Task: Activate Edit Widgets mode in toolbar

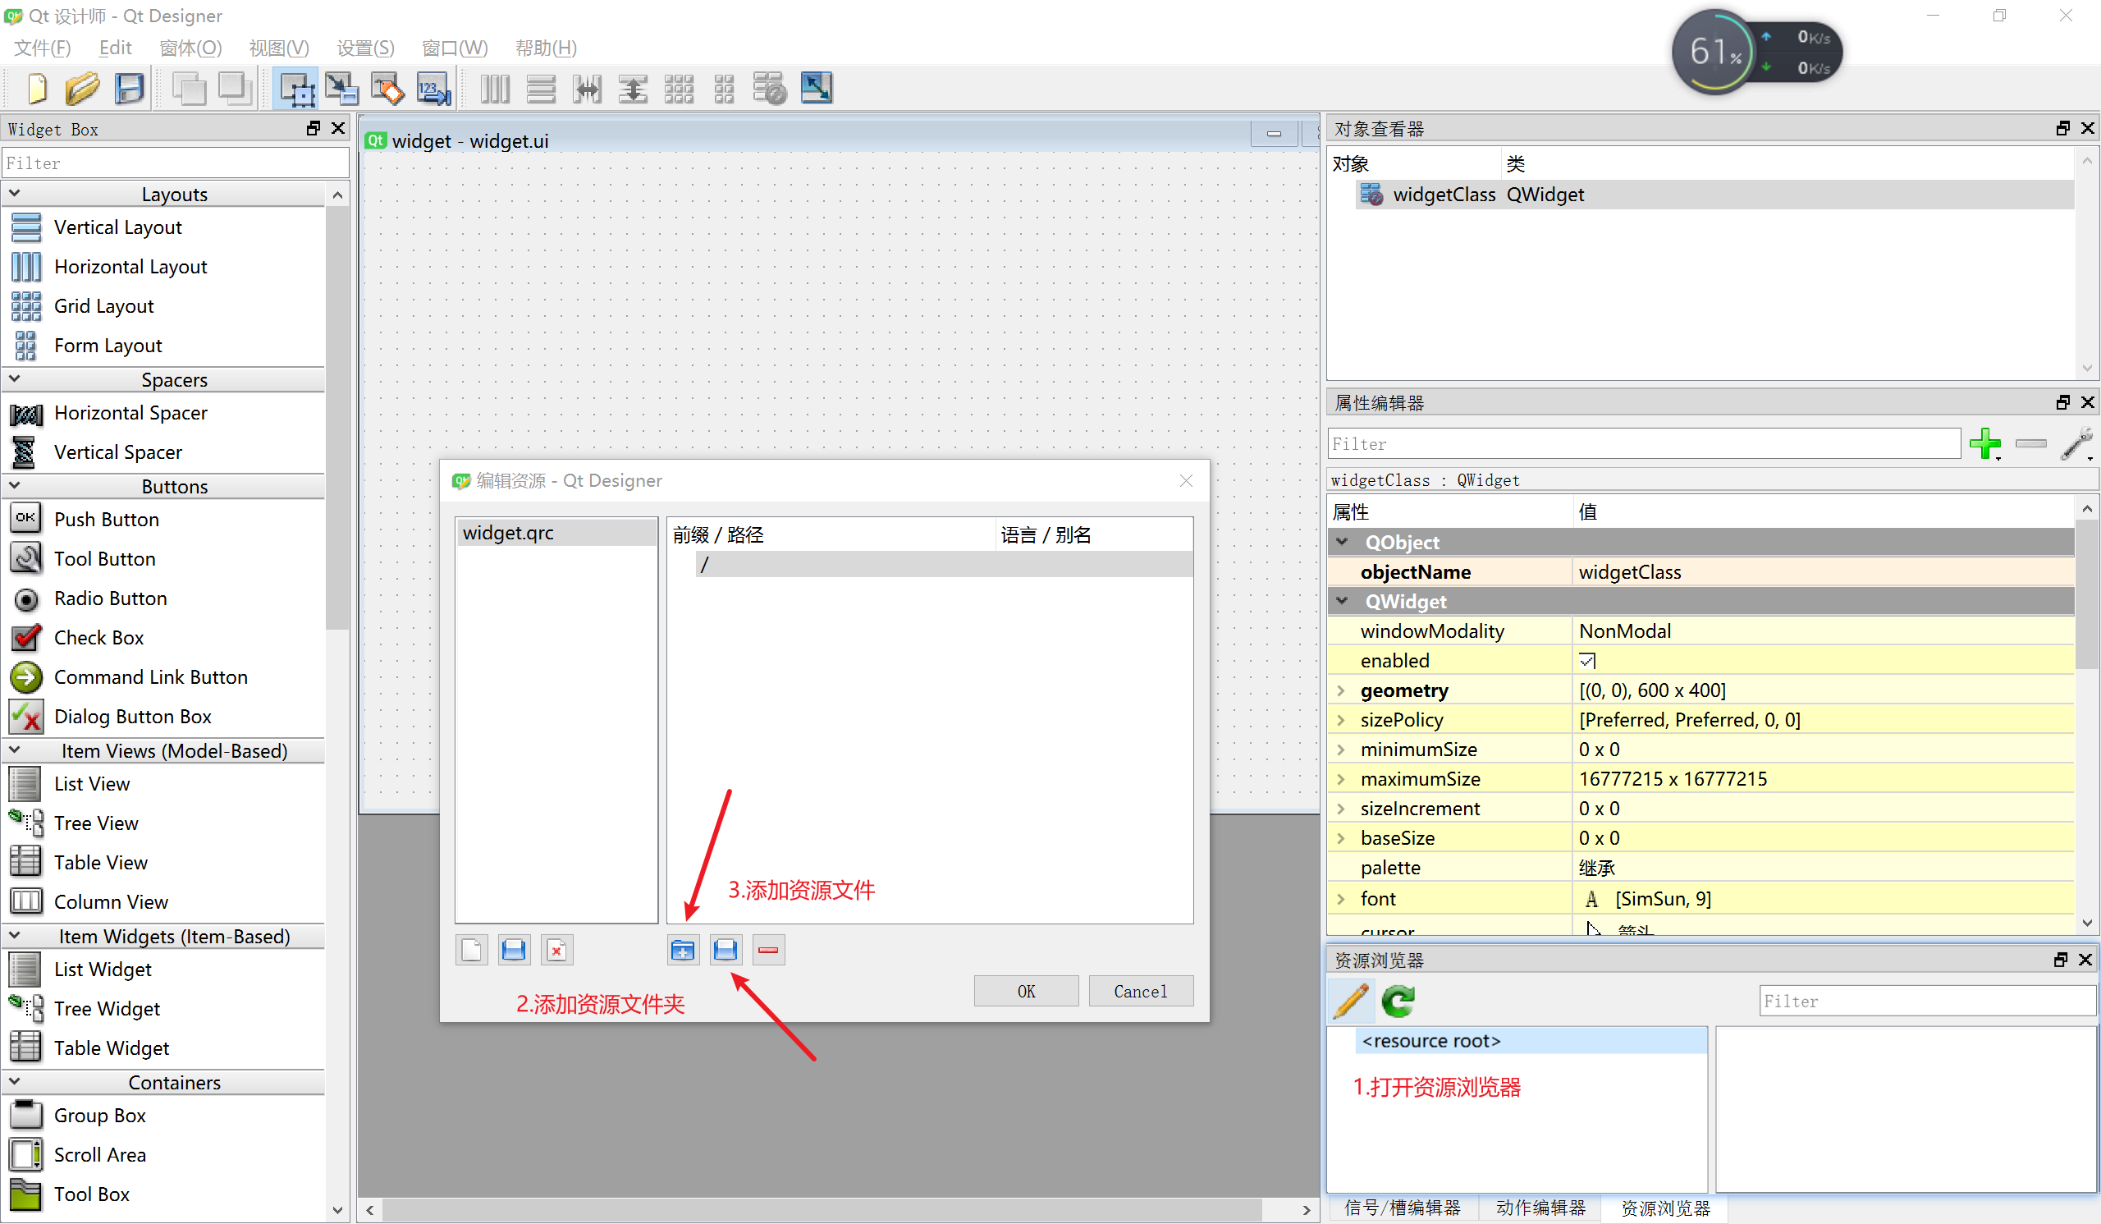Action: (296, 89)
